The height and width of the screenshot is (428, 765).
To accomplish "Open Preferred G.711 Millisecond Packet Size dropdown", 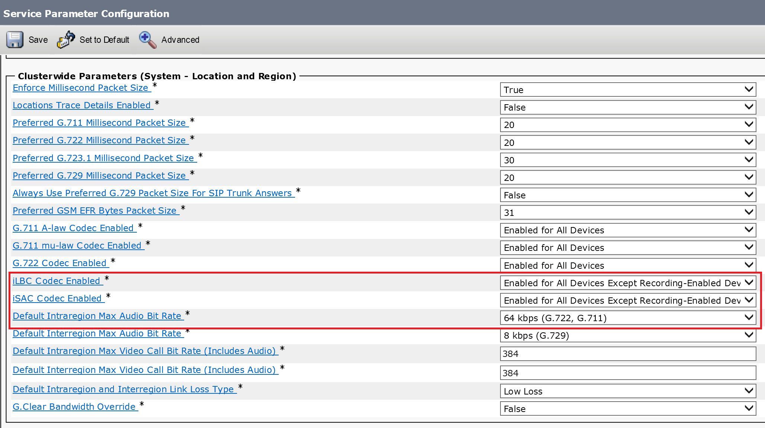I will coord(628,125).
